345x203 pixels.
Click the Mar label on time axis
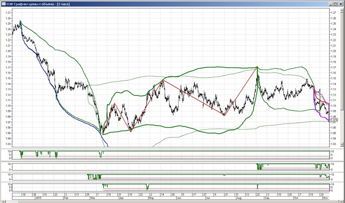(93, 198)
